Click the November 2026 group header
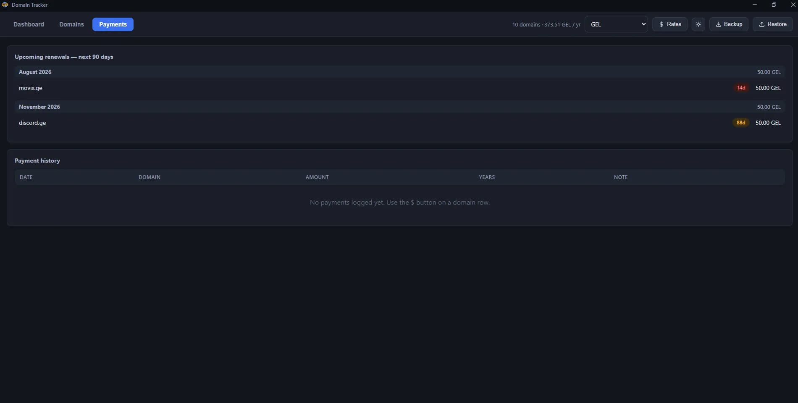The image size is (798, 403). (400, 107)
